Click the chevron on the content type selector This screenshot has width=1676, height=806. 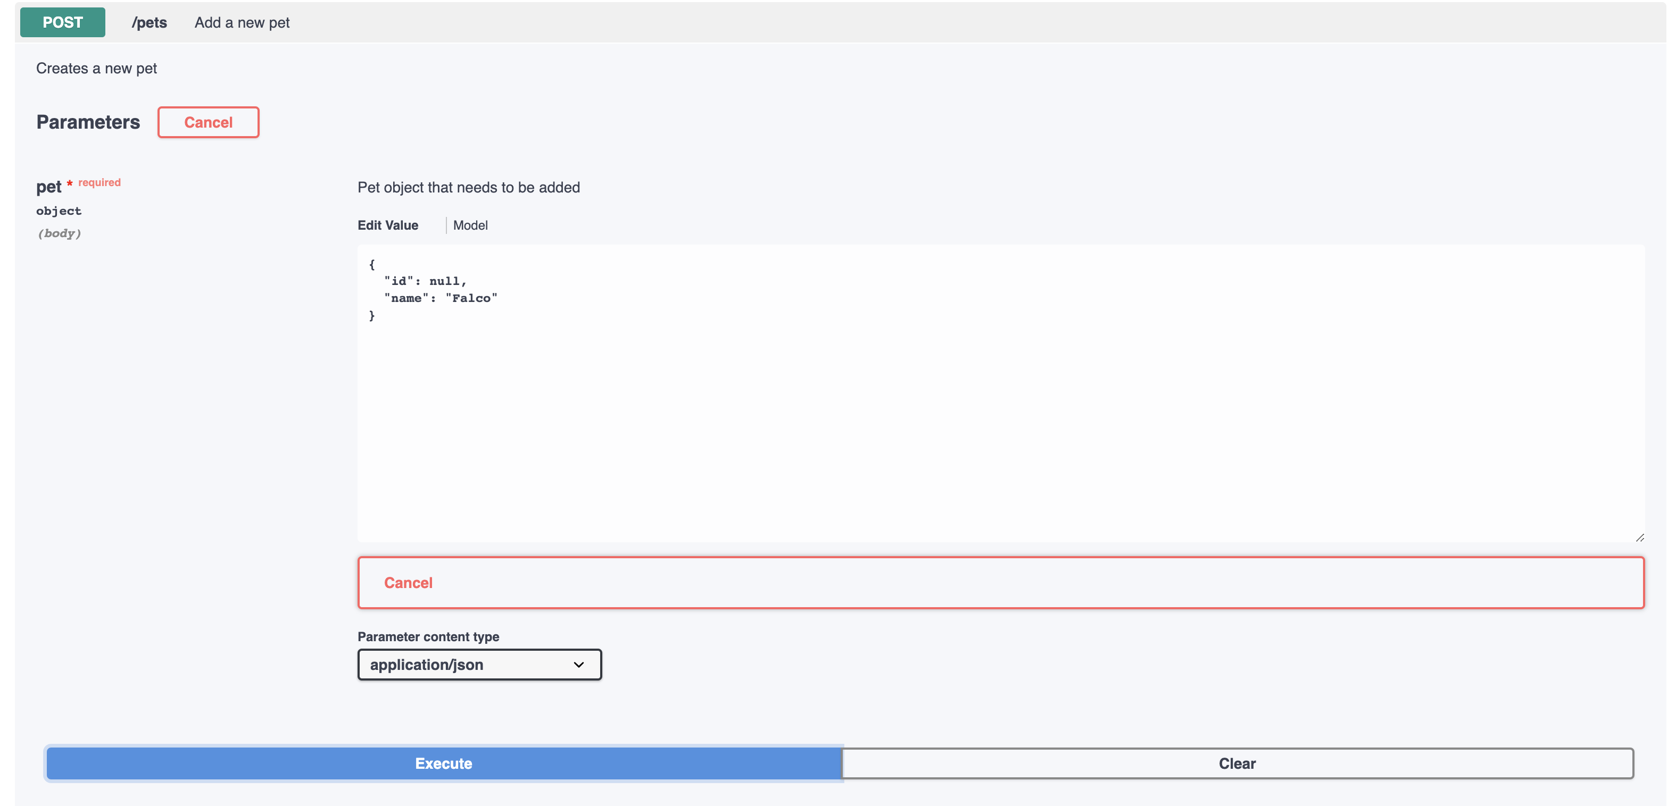[x=578, y=664]
